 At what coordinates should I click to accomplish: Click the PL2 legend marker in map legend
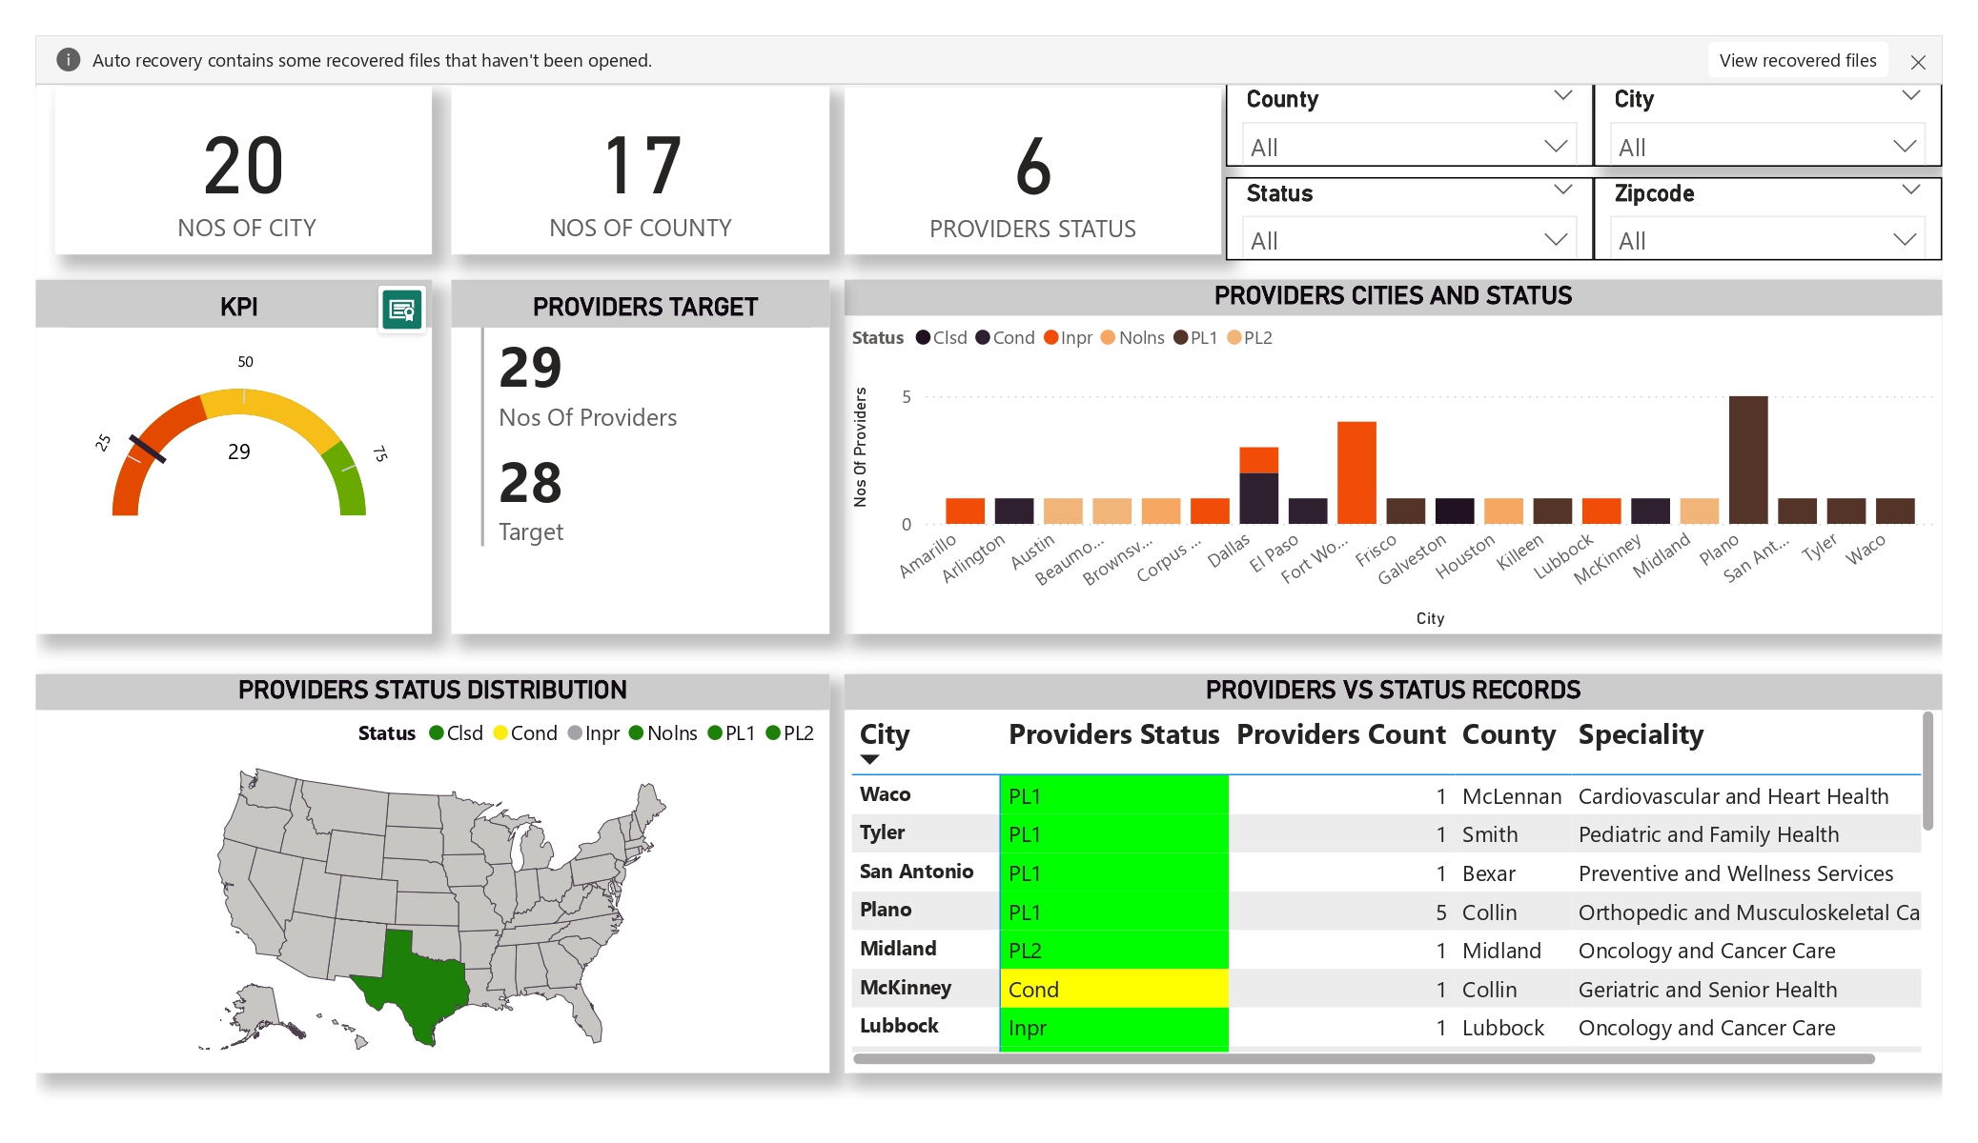coord(773,732)
